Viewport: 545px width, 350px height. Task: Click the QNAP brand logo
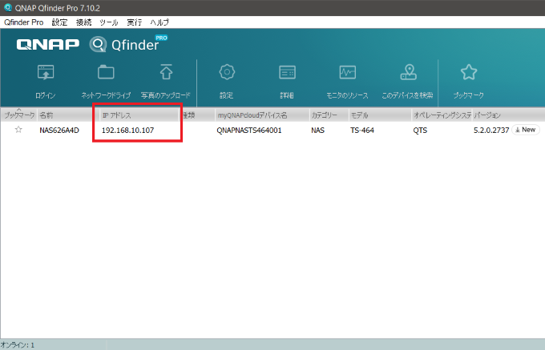[48, 44]
